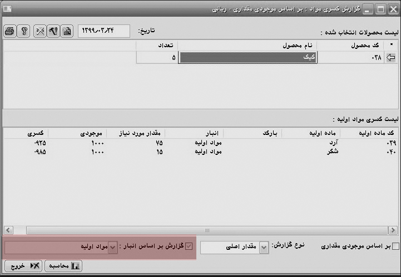Click the chart icon on محاسبه button
The width and height of the screenshot is (401, 277).
(x=75, y=266)
